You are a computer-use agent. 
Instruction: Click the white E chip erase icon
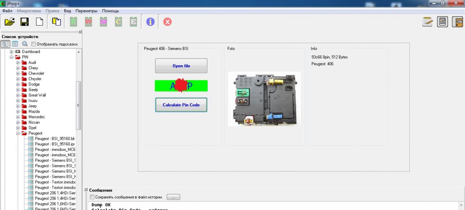133,22
